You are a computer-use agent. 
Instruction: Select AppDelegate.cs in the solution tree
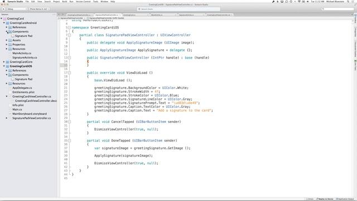[22, 88]
